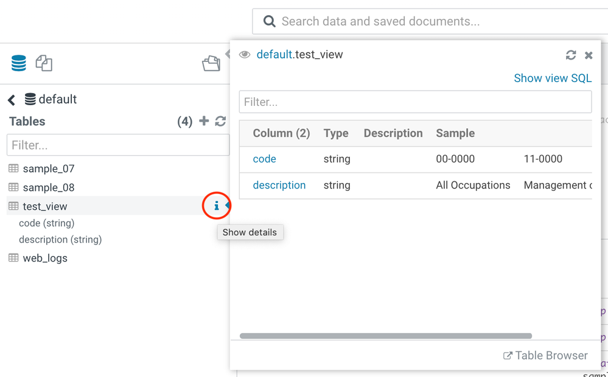Click the file browser folder icon
This screenshot has height=377, width=608.
tap(211, 63)
